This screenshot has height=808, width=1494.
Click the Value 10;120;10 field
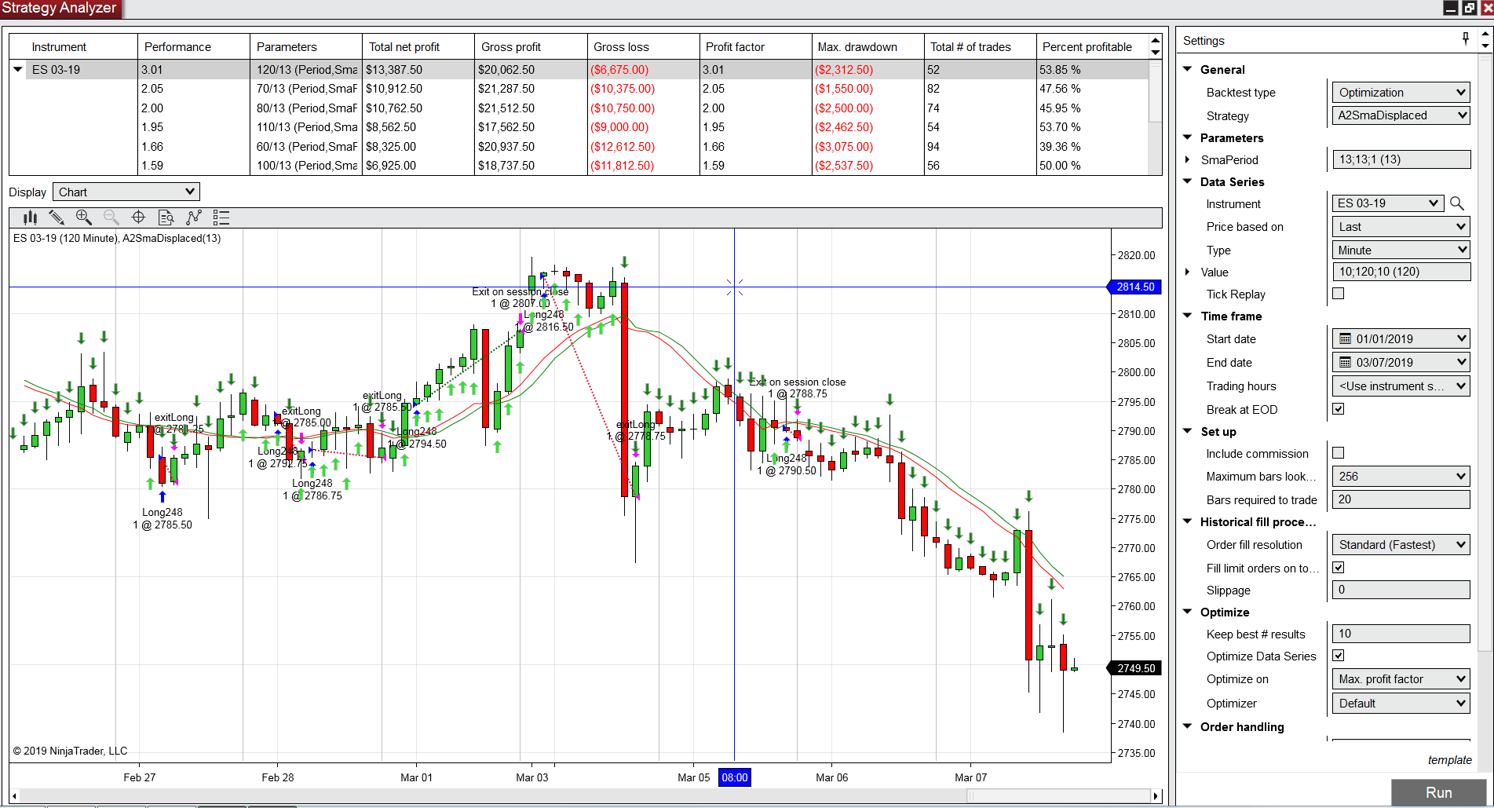[x=1401, y=272]
